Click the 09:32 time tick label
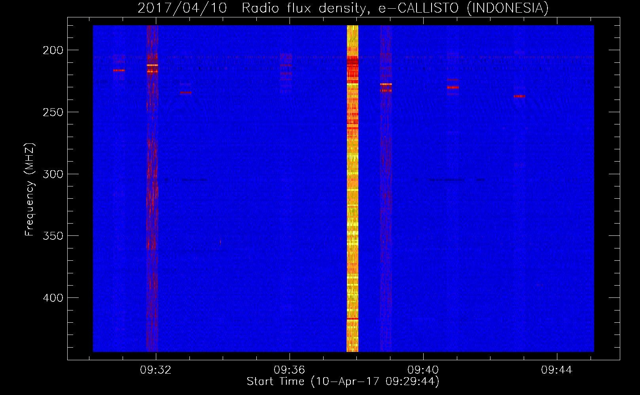This screenshot has height=395, width=640. [156, 370]
